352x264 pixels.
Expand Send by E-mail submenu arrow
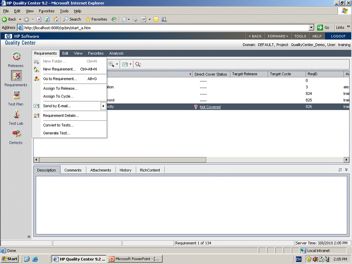(103, 106)
